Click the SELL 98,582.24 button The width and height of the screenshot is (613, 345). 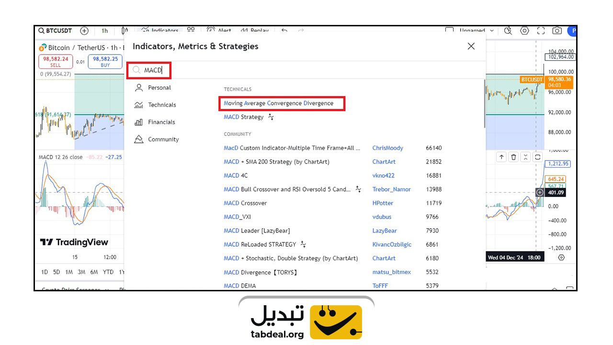(56, 62)
